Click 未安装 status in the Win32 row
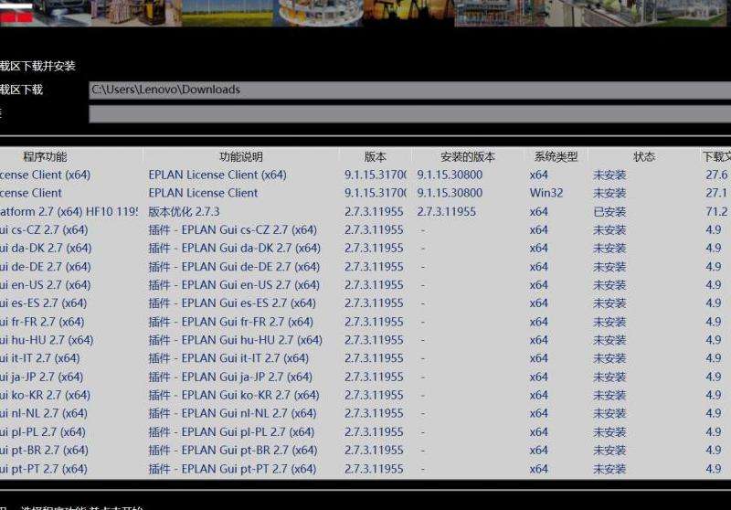 (x=609, y=193)
